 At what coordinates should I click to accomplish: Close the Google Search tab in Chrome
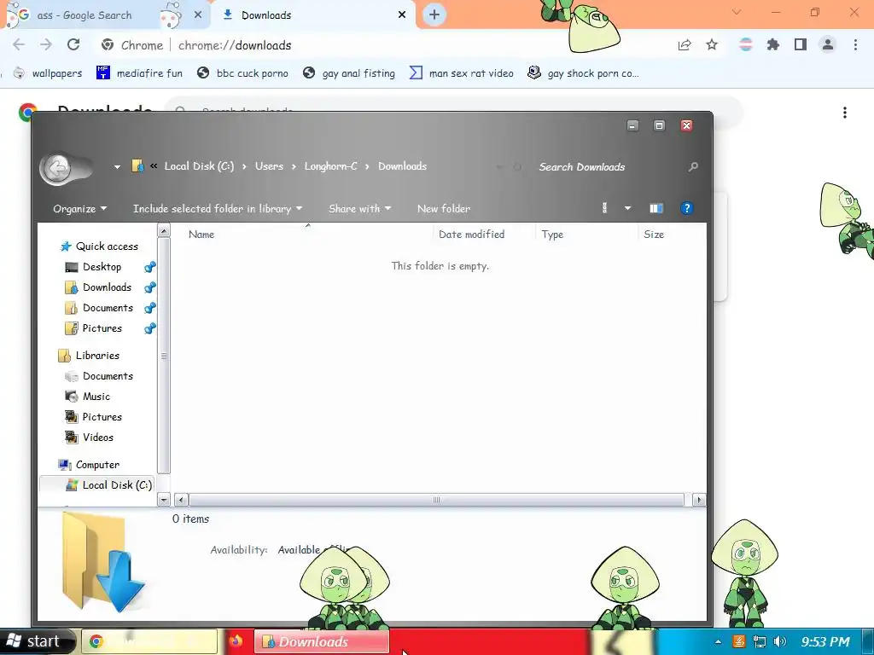pos(198,15)
